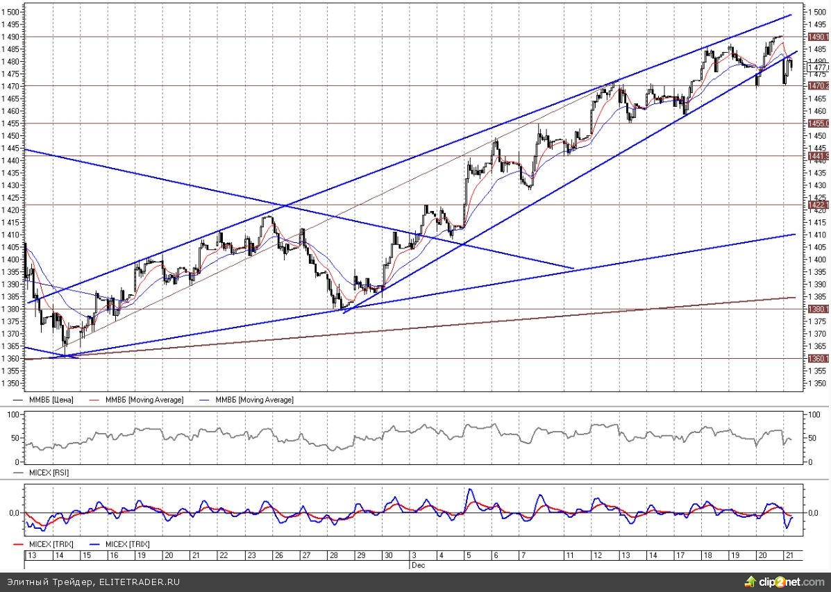Click the 1360 price level label
The width and height of the screenshot is (831, 592).
tap(817, 359)
